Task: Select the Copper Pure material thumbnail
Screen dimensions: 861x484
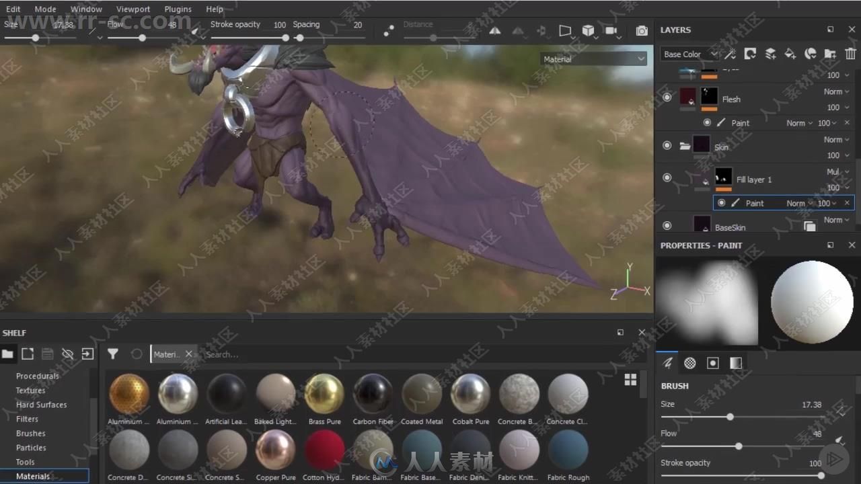Action: click(x=276, y=455)
